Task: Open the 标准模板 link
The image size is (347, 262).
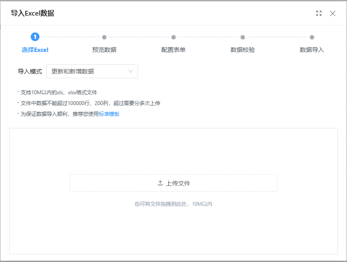Action: (109, 114)
